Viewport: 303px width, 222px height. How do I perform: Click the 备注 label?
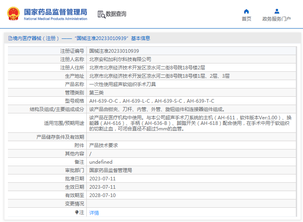click(x=79, y=162)
